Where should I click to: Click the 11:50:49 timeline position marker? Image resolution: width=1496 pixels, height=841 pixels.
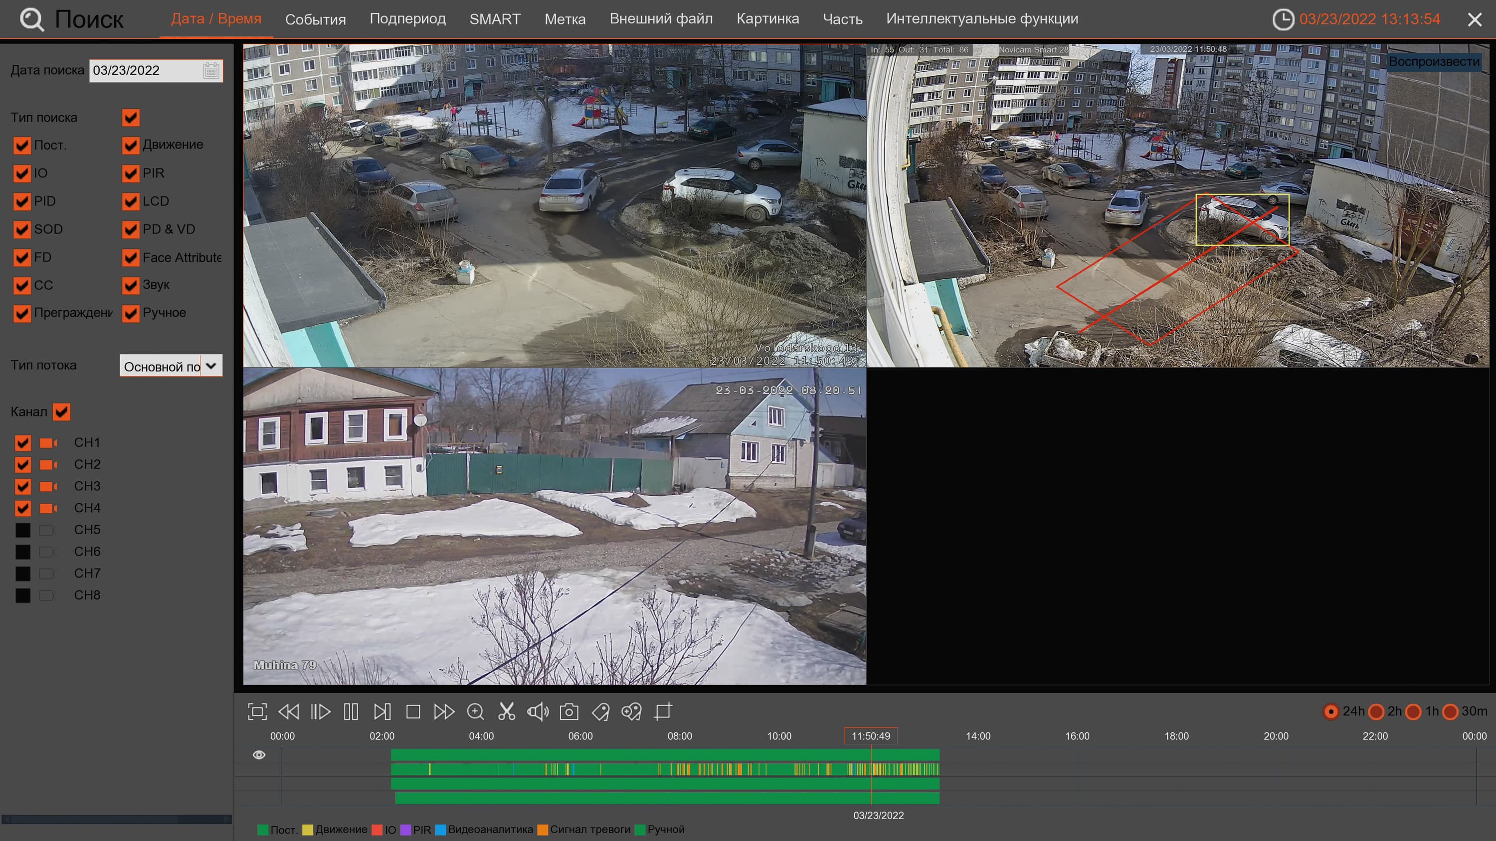(870, 736)
